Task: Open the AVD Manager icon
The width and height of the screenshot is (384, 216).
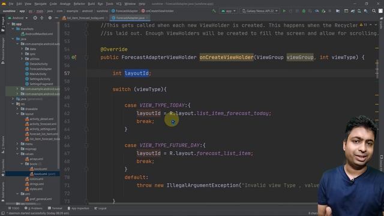Action: coord(359,11)
